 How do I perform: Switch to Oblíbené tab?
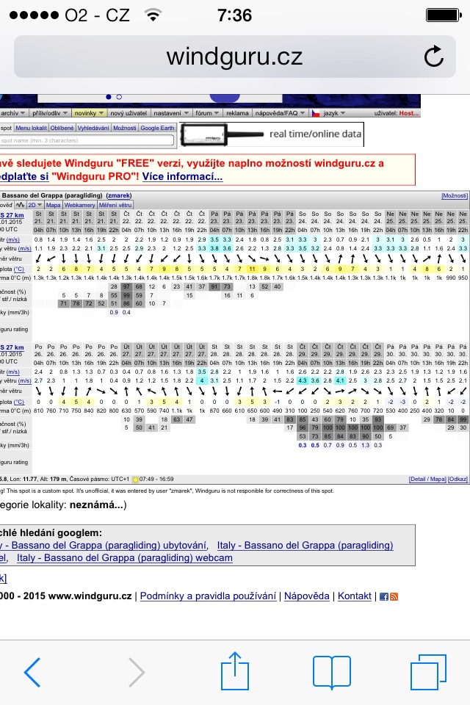[62, 128]
